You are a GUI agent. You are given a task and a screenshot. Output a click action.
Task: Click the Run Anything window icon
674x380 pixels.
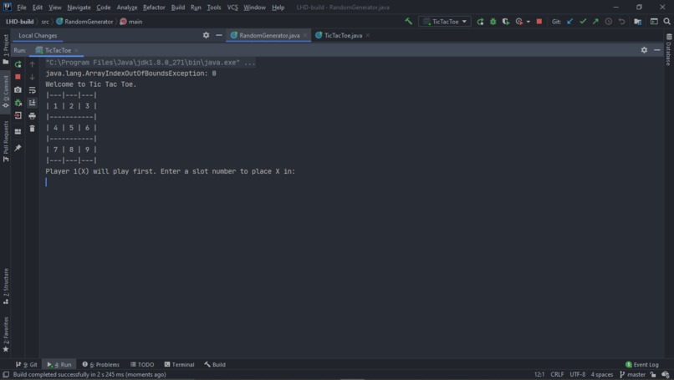(654, 22)
